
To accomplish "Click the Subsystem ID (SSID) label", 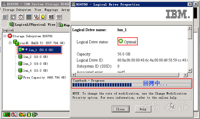I will click(94, 66).
